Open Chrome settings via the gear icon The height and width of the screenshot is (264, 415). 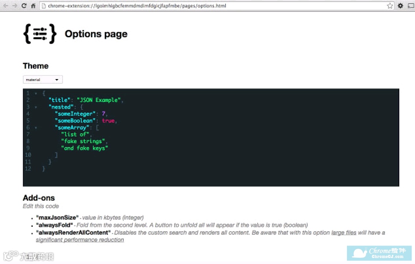click(400, 6)
